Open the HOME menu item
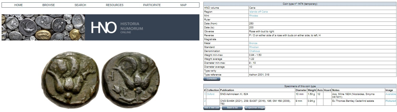The height and width of the screenshot is (112, 397). [18, 5]
